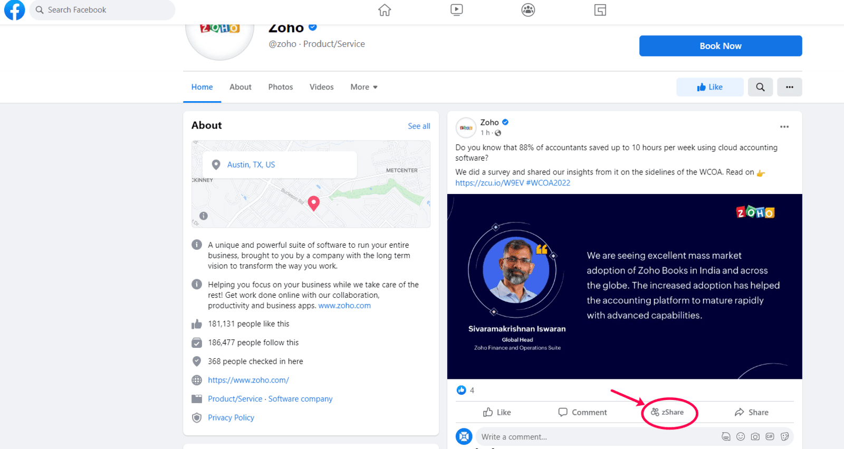Share the post with the Share button
Image resolution: width=844 pixels, height=449 pixels.
point(751,412)
